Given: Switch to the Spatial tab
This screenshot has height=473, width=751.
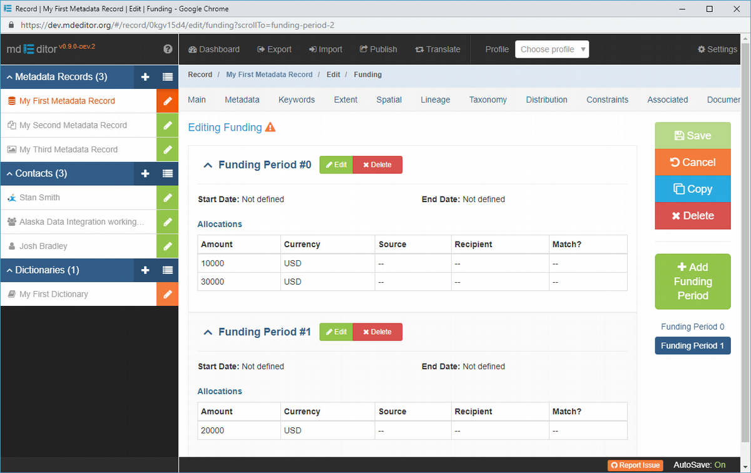Looking at the screenshot, I should coord(389,99).
